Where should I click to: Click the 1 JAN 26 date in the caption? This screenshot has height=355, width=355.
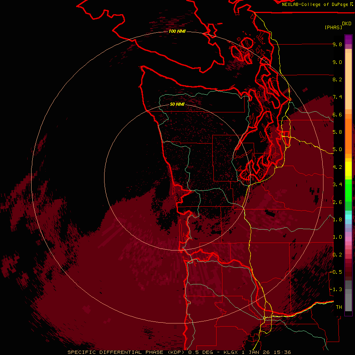(x=256, y=352)
